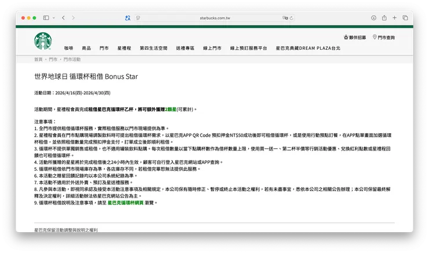Screen dimensions: 429x253
Task: Go back with the left arrow
Action: click(x=63, y=18)
